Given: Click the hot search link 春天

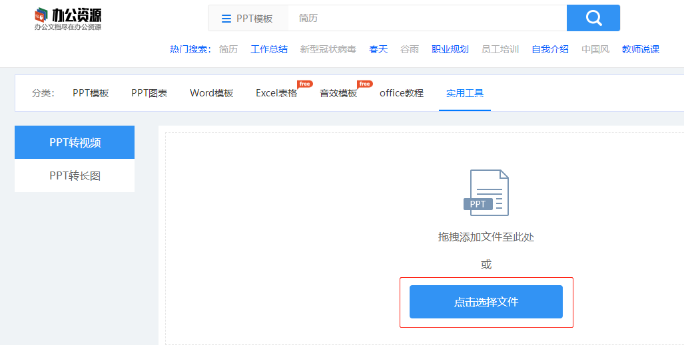Looking at the screenshot, I should coord(378,49).
